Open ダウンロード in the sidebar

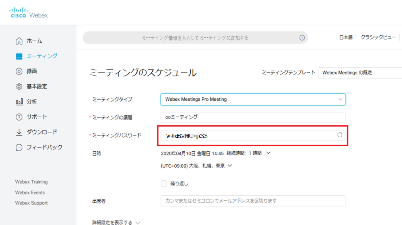coord(42,132)
